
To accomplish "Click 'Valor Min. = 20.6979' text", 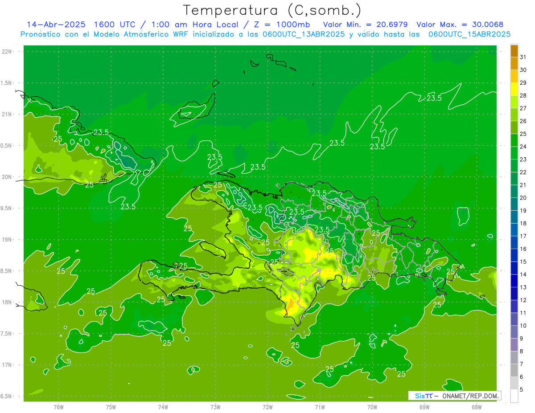I will [366, 25].
